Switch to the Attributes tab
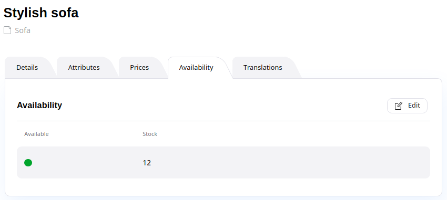Viewport: 447px width, 200px height. coord(84,67)
